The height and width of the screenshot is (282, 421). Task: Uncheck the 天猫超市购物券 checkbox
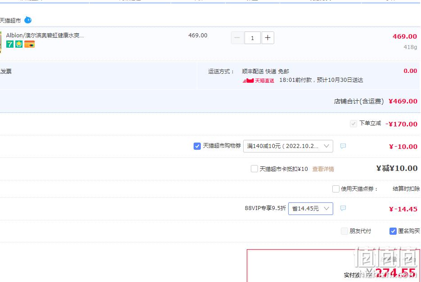point(197,146)
